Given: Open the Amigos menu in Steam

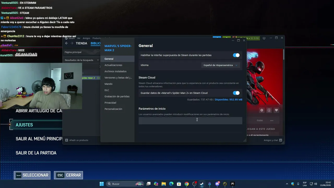Looking at the screenshot, I should 86,38.
